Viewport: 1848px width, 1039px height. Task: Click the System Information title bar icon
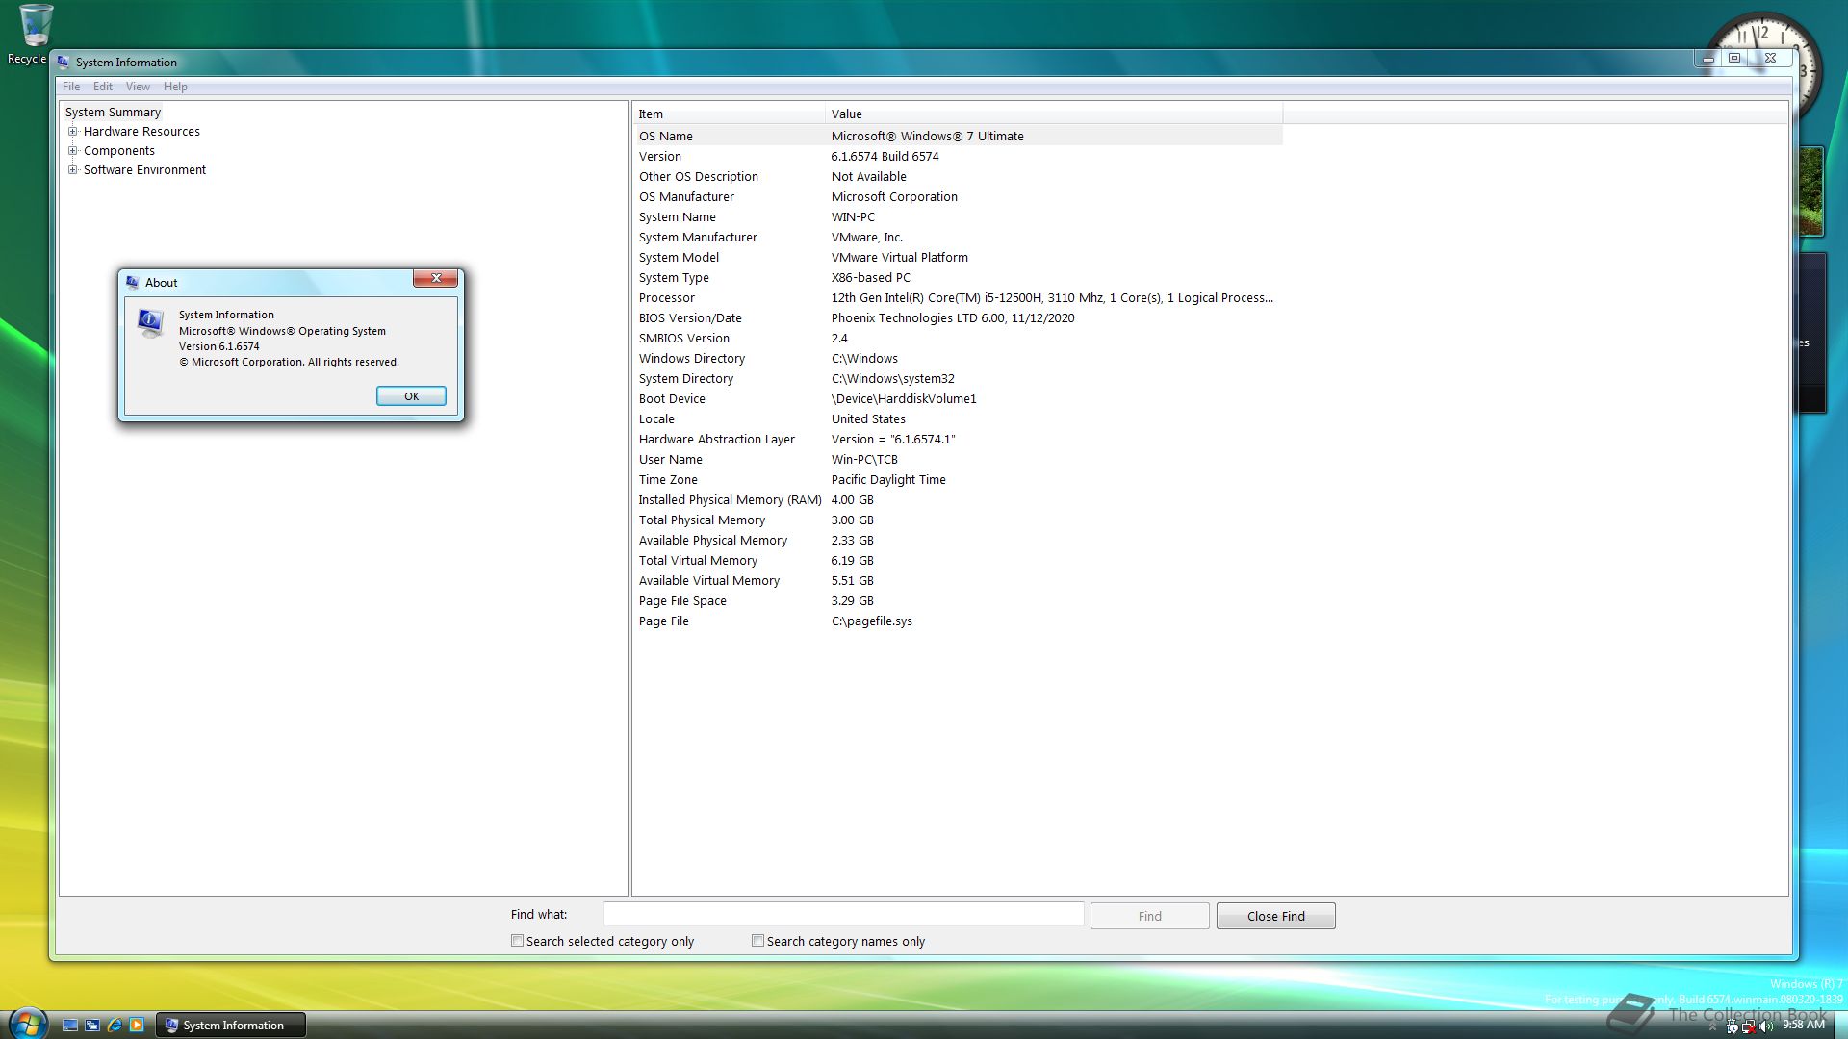pos(64,63)
